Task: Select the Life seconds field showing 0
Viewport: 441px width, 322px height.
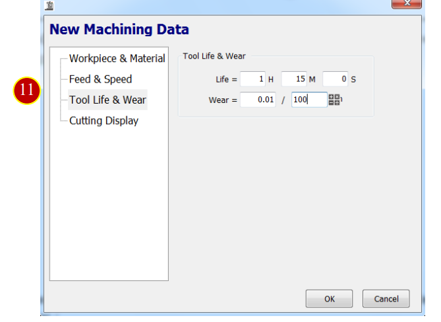Action: pyautogui.click(x=336, y=79)
